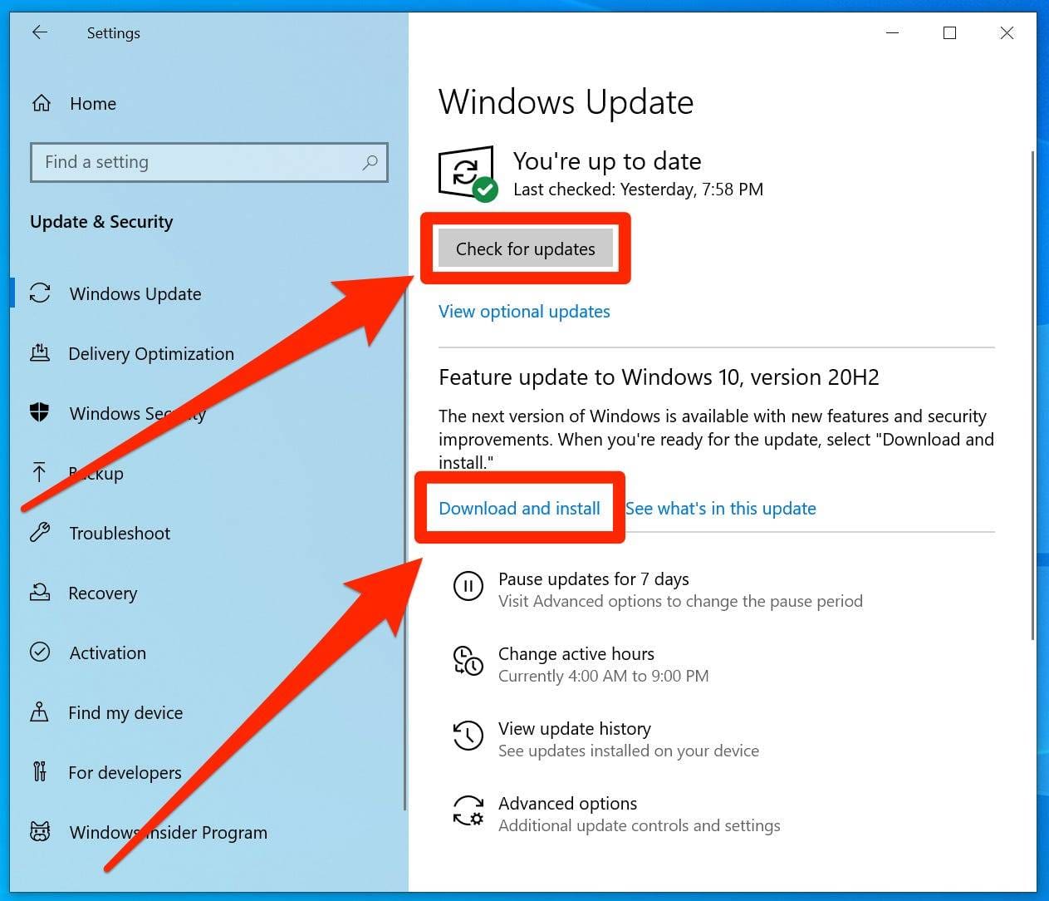The image size is (1049, 901).
Task: Maximize the Settings window
Action: click(949, 33)
